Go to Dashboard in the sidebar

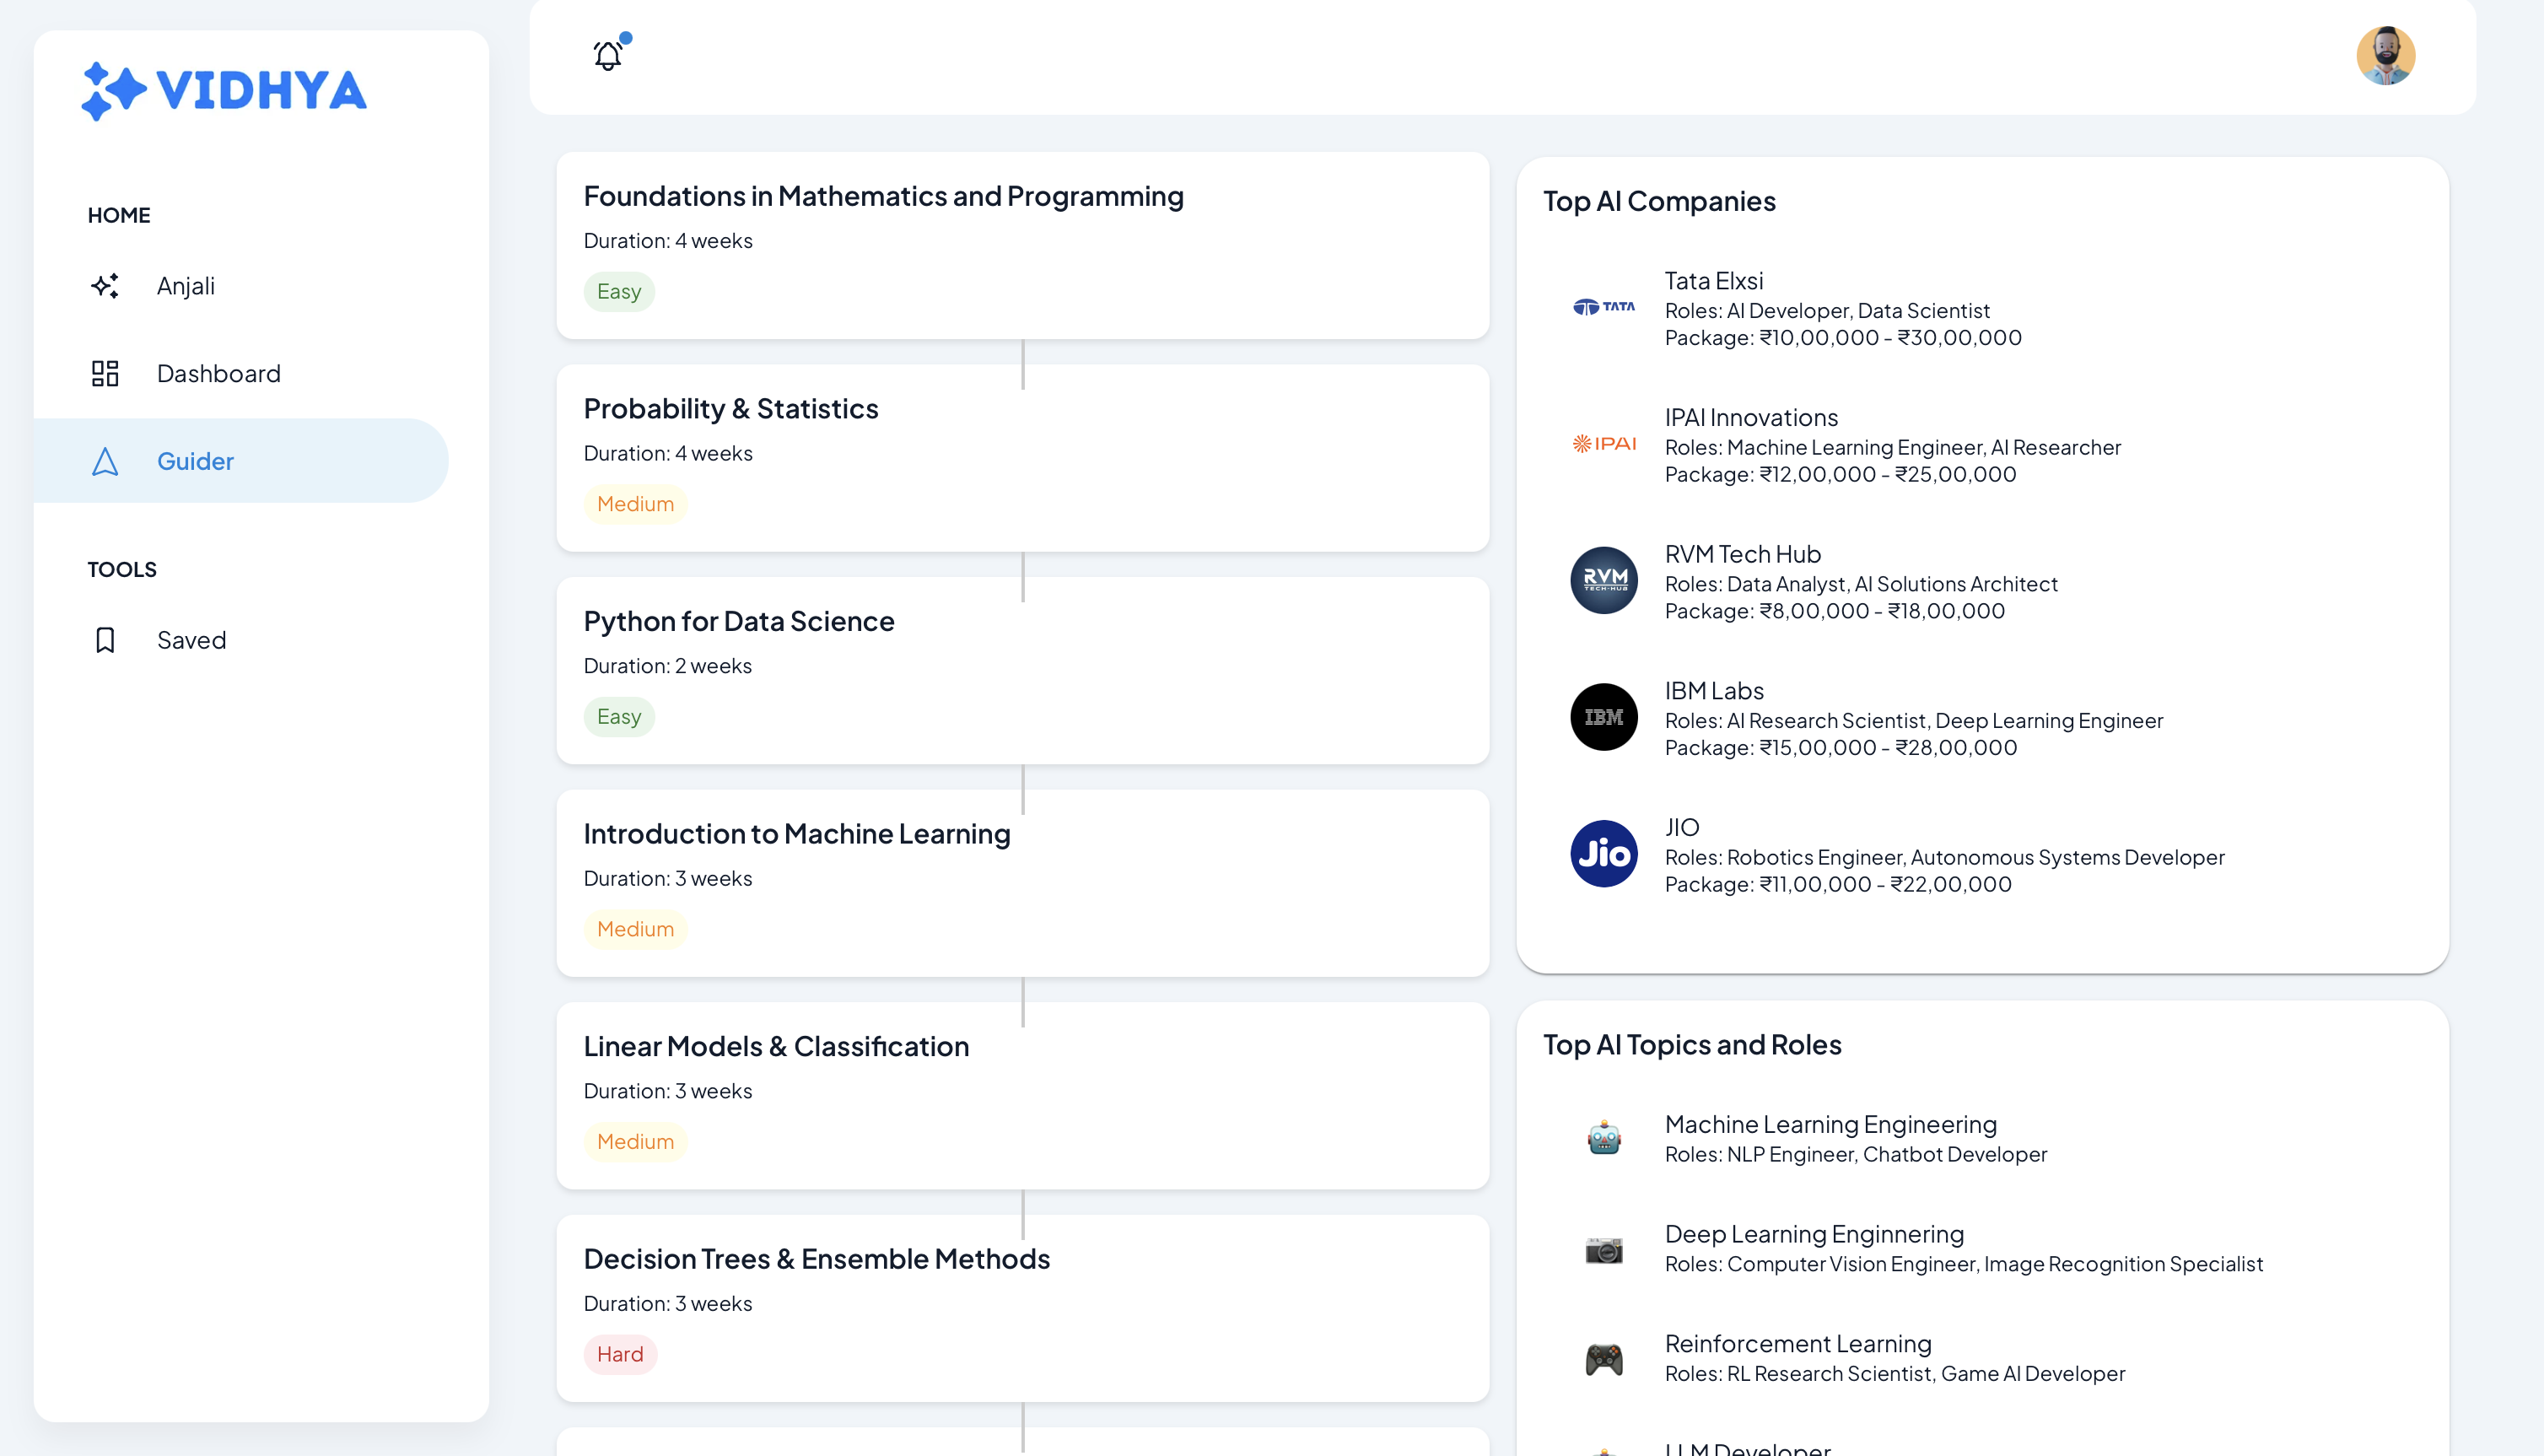(x=218, y=374)
